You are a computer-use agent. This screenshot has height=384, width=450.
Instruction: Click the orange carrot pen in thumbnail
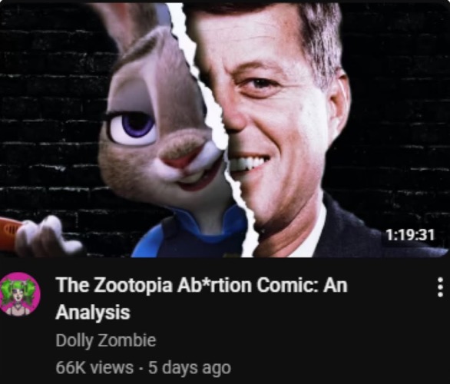[8, 234]
